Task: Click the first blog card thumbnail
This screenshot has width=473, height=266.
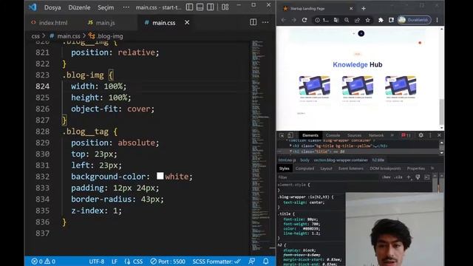Action: pyautogui.click(x=314, y=86)
